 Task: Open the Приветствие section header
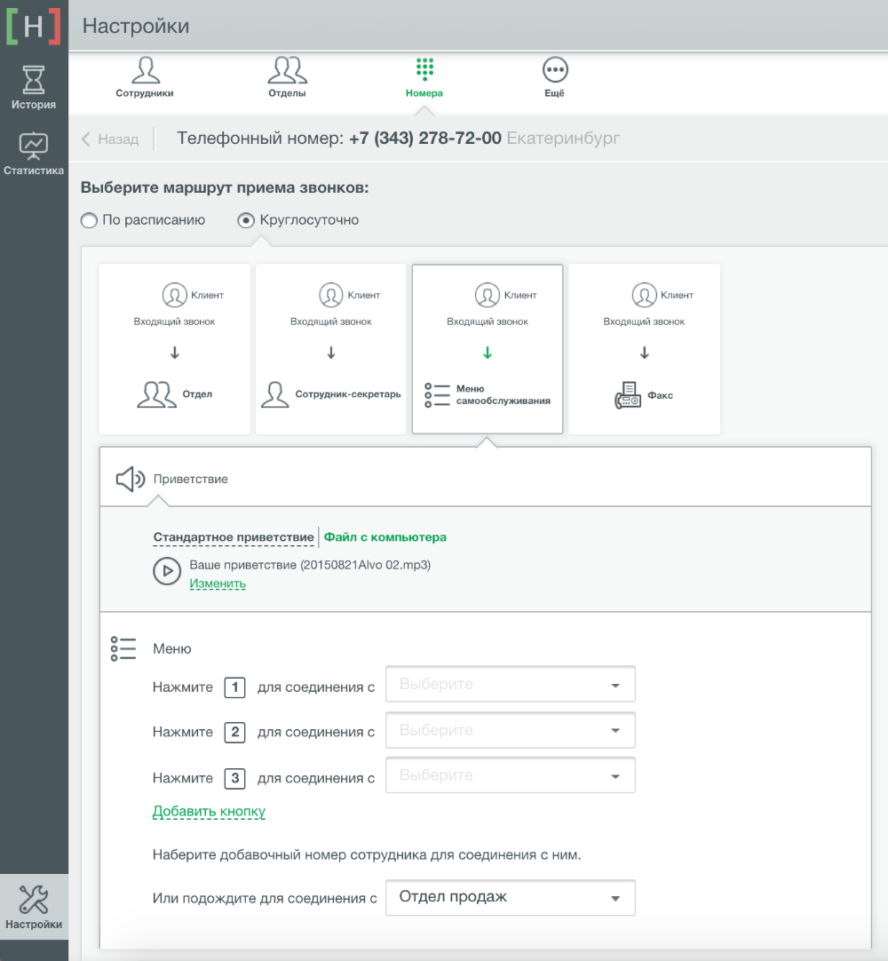click(486, 478)
